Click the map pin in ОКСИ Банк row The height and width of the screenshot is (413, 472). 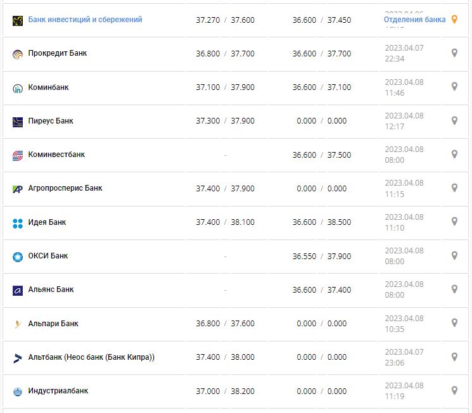[x=454, y=255]
